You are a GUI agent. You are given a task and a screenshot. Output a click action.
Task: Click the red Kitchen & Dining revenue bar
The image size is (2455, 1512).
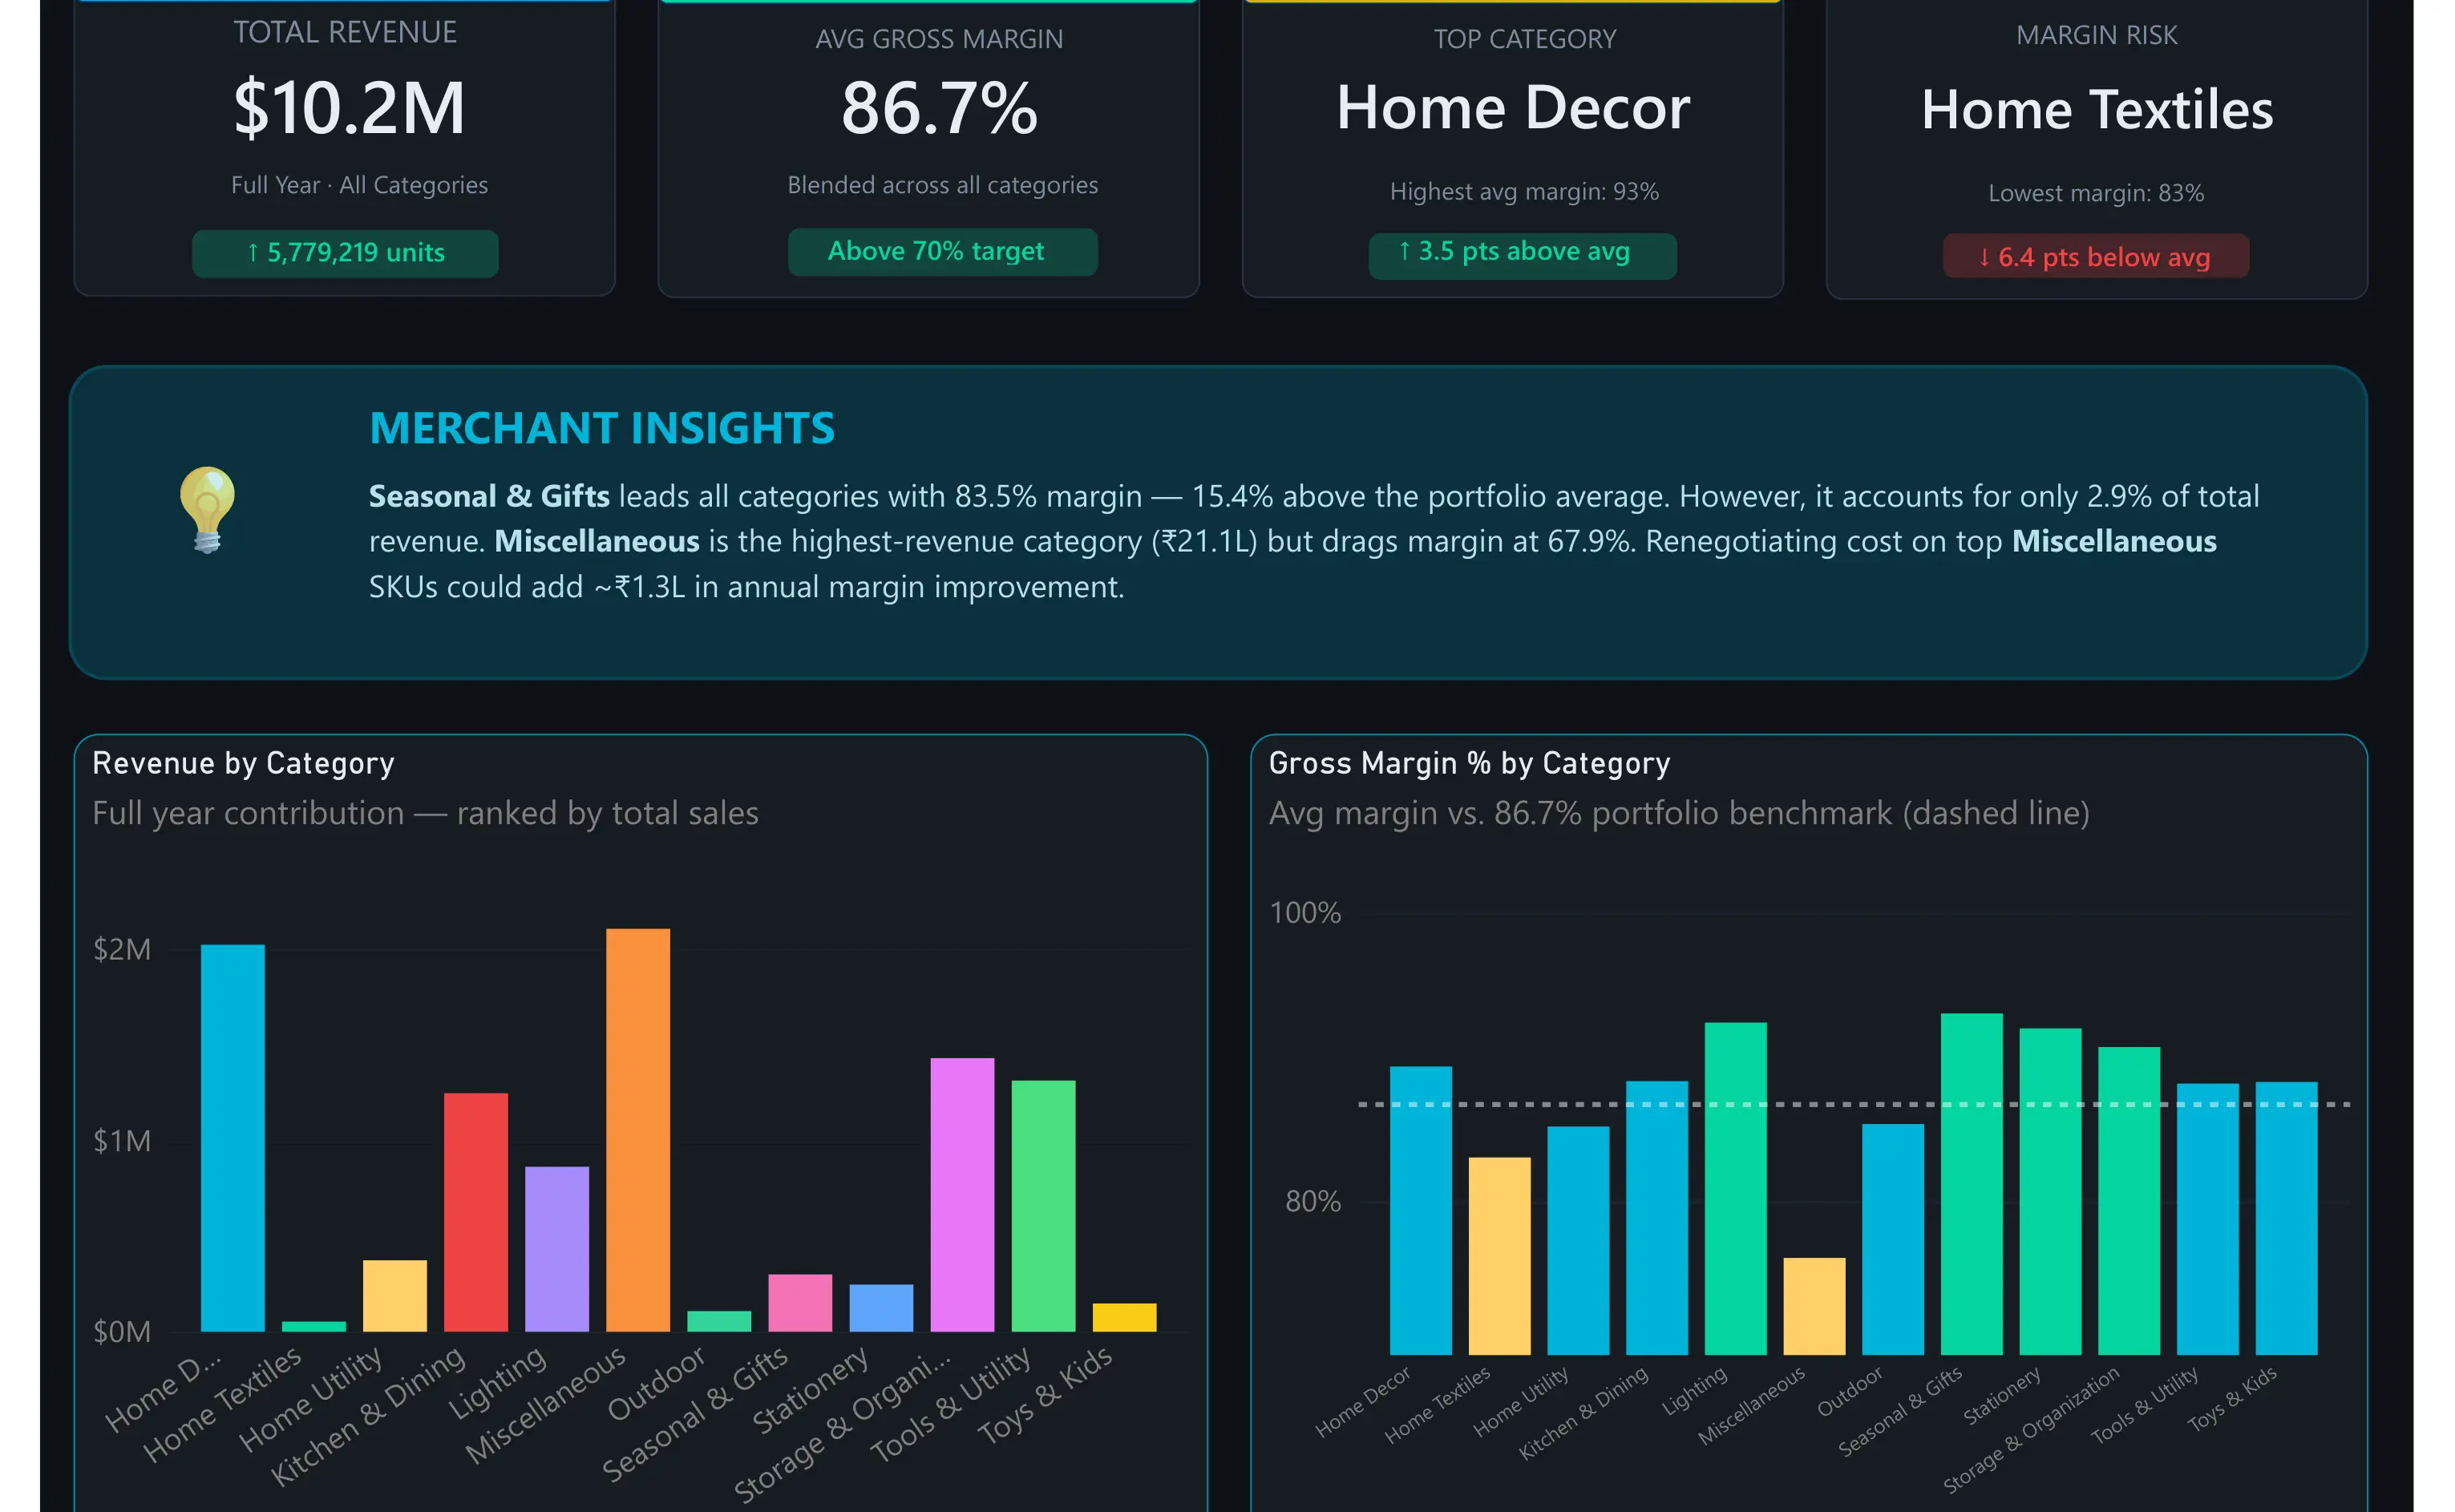(476, 1212)
